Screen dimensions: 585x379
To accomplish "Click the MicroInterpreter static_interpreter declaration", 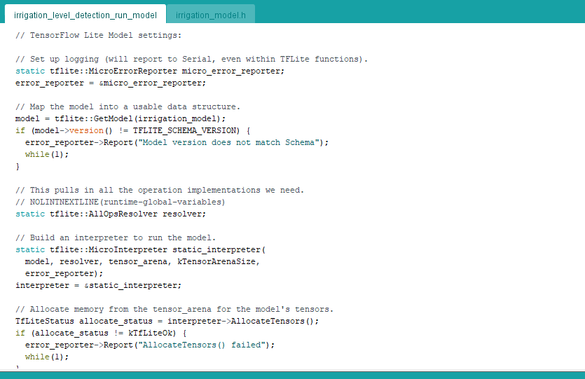I will tap(140, 249).
